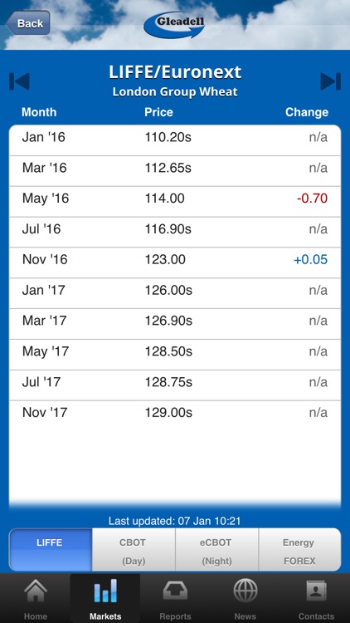Select the May '16 row
This screenshot has width=350, height=623.
[x=175, y=199]
